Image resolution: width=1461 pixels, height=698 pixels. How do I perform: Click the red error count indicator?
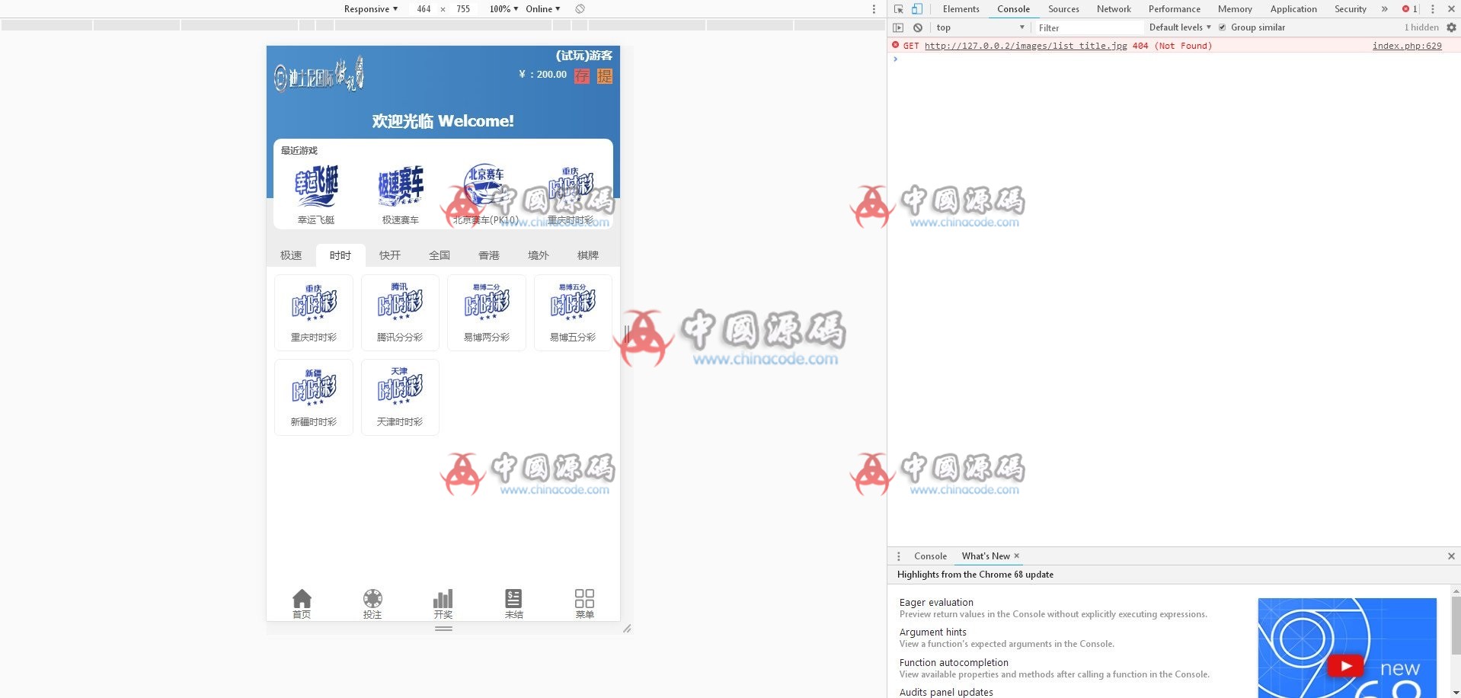point(1409,9)
